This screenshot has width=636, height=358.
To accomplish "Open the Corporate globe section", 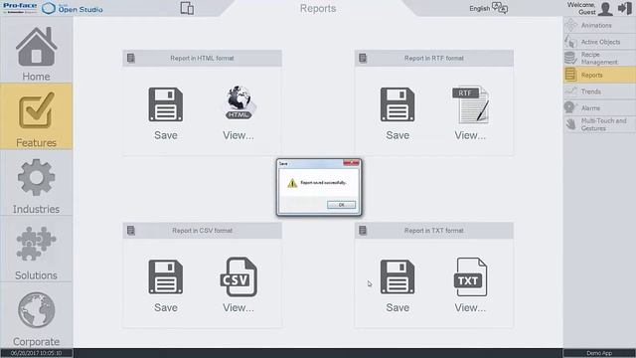I will click(36, 315).
